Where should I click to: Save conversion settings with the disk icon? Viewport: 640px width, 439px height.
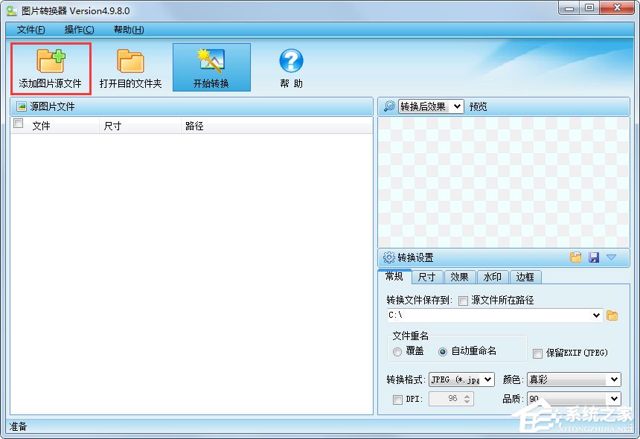594,257
